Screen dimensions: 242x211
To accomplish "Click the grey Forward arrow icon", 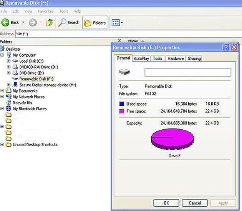I will tap(33, 23).
